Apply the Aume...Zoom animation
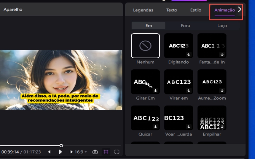 (212, 82)
